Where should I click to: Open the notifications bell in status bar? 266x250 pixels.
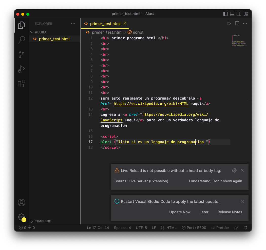pos(245,228)
